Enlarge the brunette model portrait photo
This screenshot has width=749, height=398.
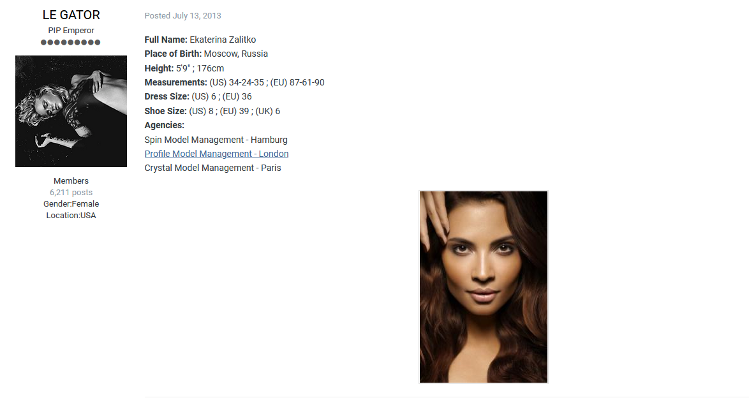click(x=484, y=286)
